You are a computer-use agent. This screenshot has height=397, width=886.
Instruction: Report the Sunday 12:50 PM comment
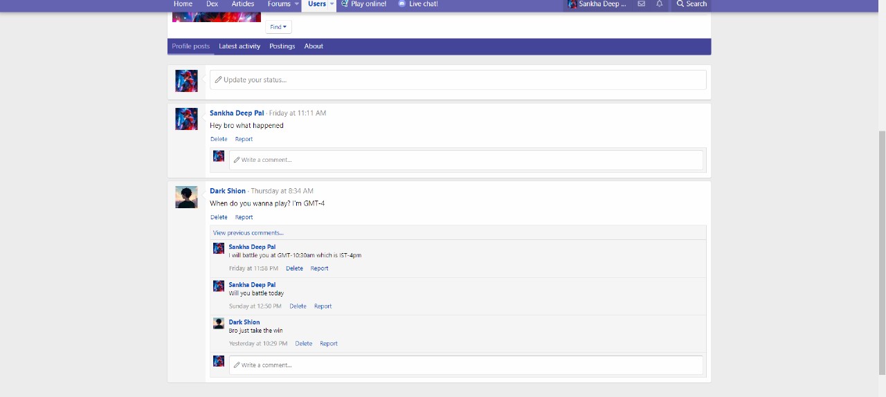pyautogui.click(x=323, y=306)
